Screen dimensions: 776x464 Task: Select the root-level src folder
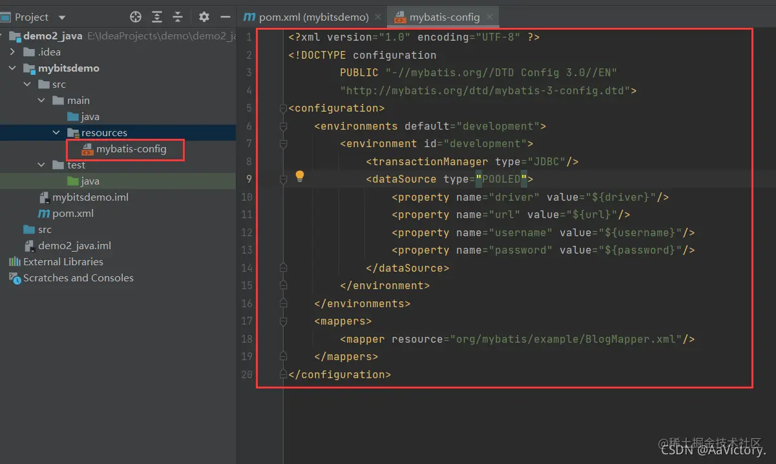tap(45, 230)
